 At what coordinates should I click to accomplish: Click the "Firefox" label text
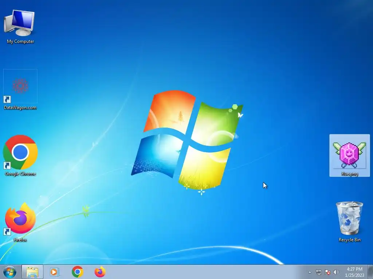20,240
